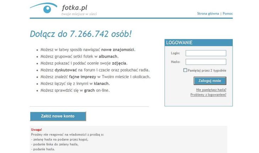259x153 pixels.
Task: Click the bold nowe znajomości text
Action: click(x=117, y=50)
